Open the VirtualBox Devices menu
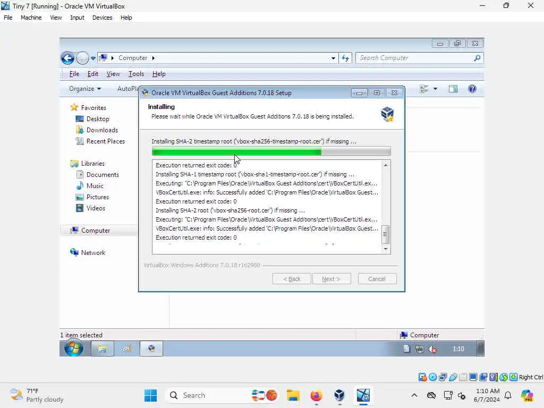 click(x=102, y=18)
